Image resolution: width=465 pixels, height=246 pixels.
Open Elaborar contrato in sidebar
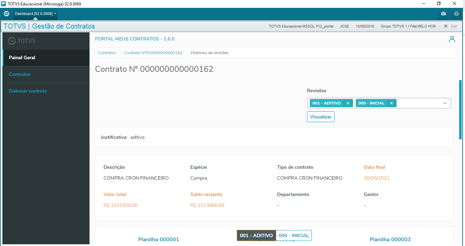46,91
